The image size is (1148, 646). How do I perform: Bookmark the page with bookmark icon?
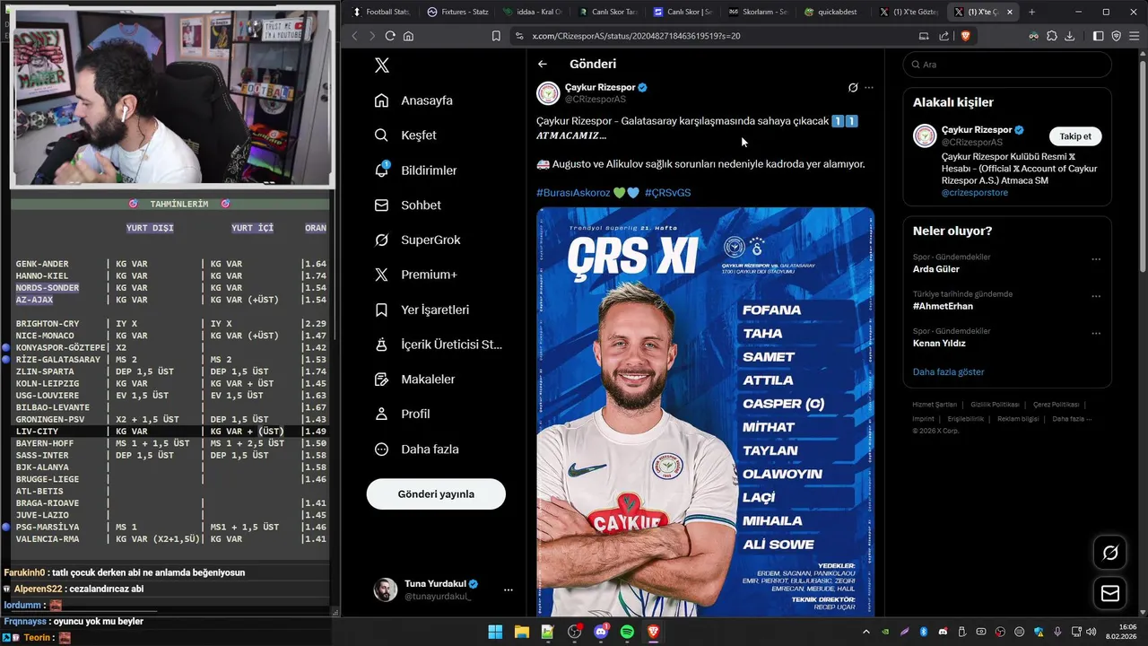pyautogui.click(x=496, y=36)
